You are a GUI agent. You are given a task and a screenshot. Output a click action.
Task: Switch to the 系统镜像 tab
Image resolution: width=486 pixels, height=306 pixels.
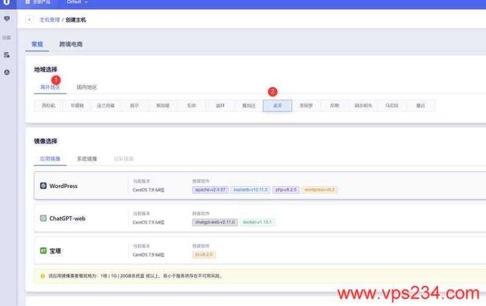pos(86,159)
